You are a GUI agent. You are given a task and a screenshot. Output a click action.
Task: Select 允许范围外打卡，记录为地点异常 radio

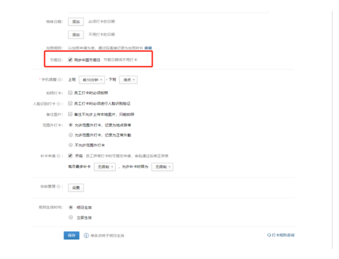[x=71, y=125]
